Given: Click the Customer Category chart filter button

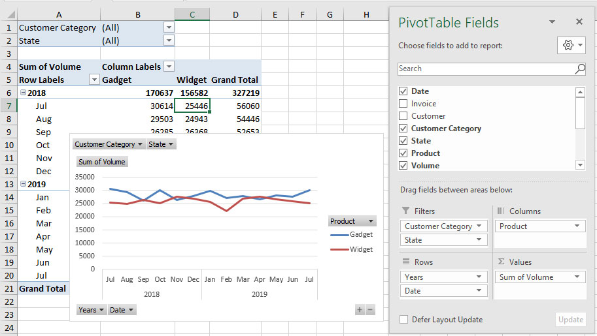Looking at the screenshot, I should [x=109, y=144].
